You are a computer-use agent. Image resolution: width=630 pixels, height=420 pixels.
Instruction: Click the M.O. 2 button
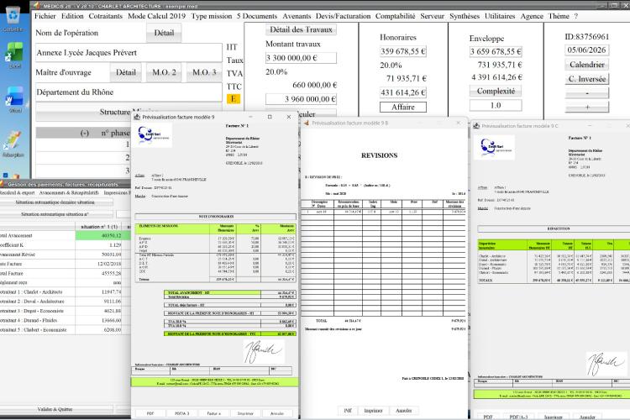(164, 73)
